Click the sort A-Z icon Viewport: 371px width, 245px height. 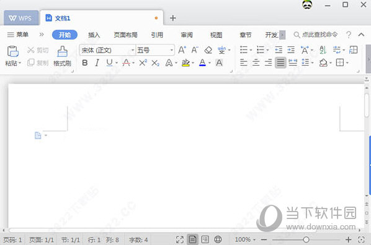point(323,49)
